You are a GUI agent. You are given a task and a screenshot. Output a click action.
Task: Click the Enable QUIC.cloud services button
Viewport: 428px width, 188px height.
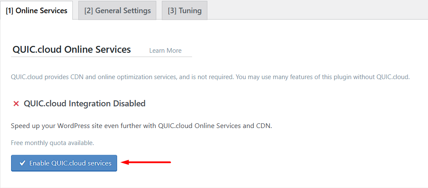64,163
